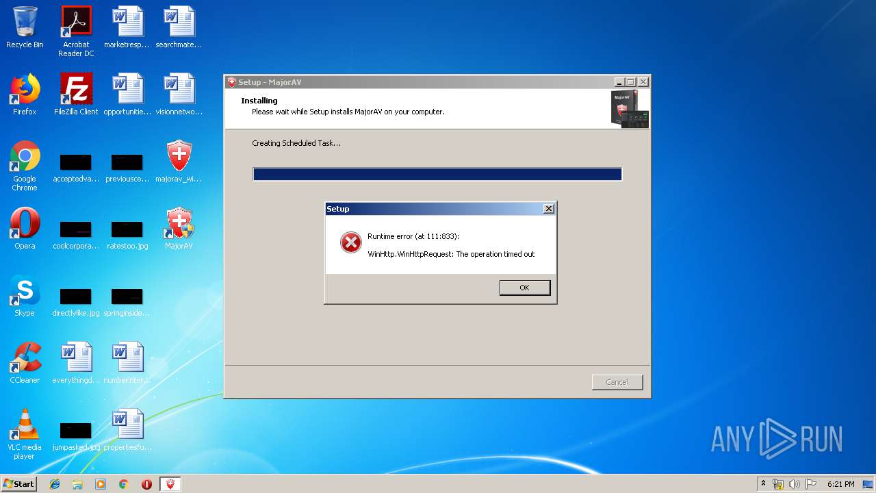Click the "The operation timed out" message

pyautogui.click(x=495, y=254)
